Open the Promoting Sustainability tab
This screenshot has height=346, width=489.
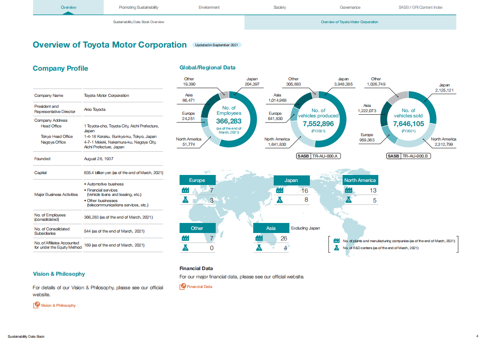(x=139, y=7)
